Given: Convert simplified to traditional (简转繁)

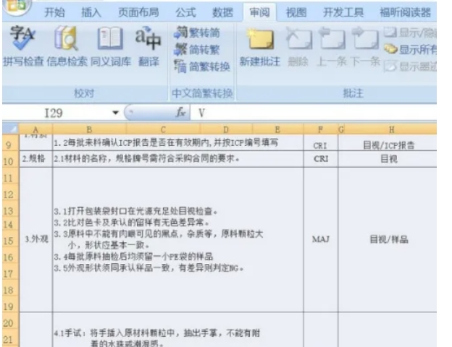Looking at the screenshot, I should (197, 50).
